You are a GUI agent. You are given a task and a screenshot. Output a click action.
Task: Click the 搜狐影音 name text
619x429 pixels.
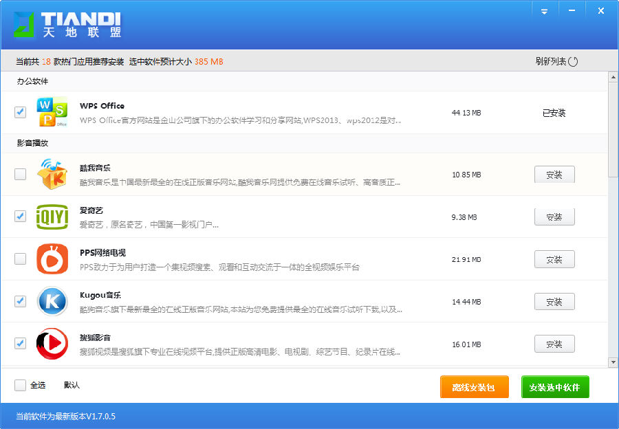[x=95, y=338]
